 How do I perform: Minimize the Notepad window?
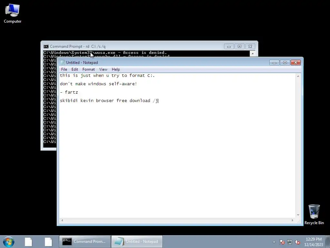(274, 63)
